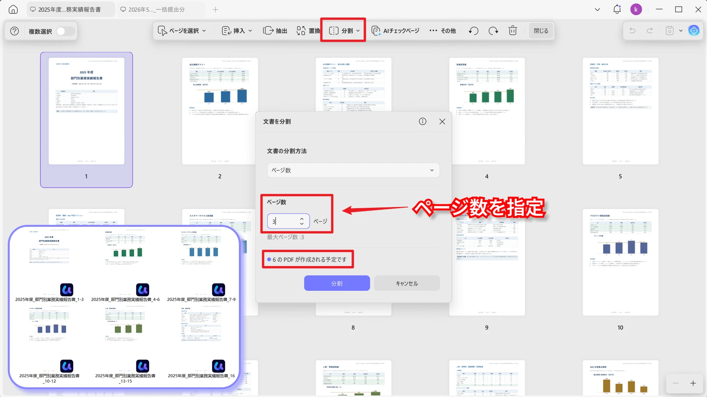Delete pages with trash icon

(513, 31)
